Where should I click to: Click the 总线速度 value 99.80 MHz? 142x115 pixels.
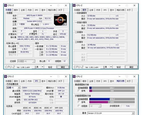[x=25, y=52]
